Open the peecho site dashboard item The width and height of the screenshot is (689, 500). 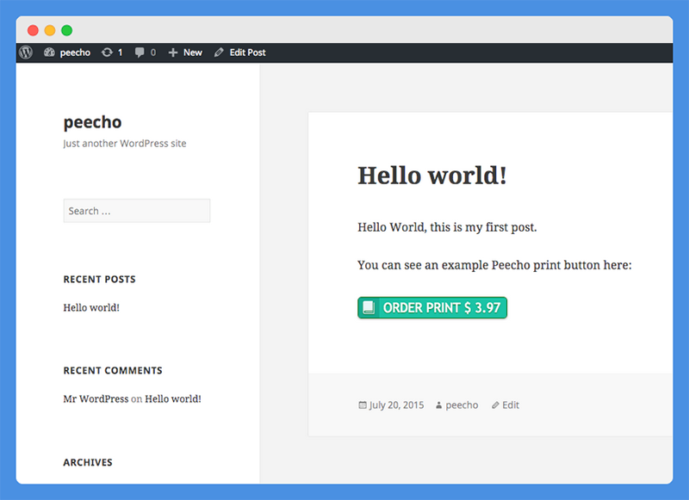(67, 52)
